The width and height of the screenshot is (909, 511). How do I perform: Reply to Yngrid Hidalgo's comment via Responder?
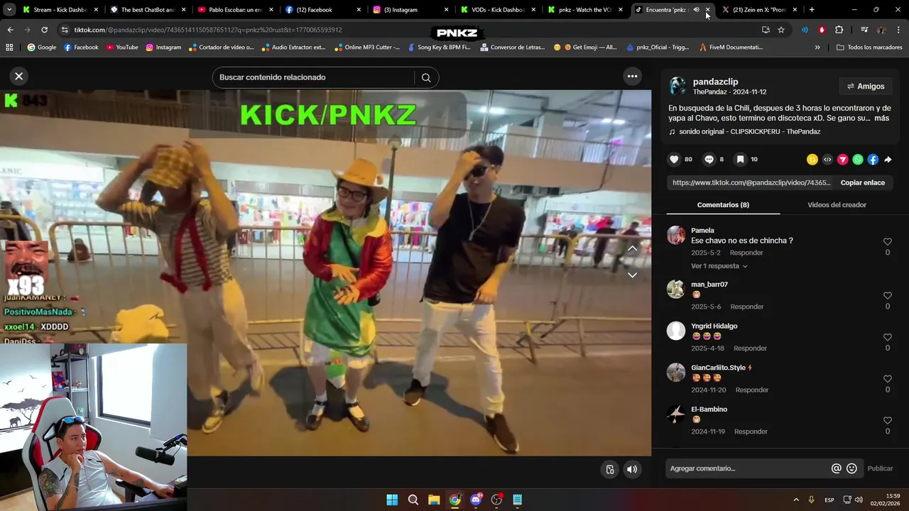click(750, 348)
